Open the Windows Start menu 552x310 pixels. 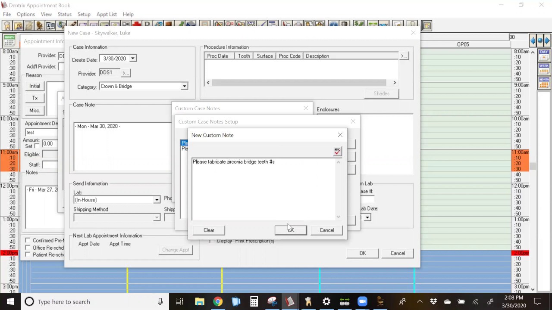coord(10,301)
